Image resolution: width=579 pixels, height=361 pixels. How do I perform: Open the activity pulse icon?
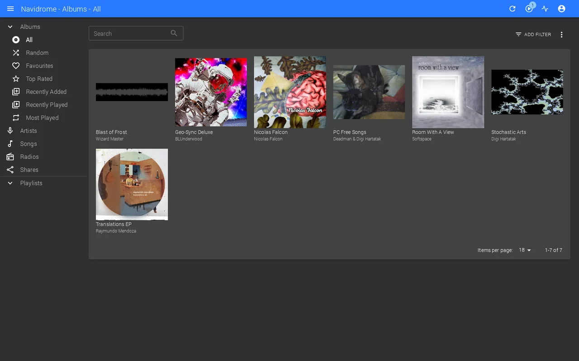pyautogui.click(x=545, y=9)
